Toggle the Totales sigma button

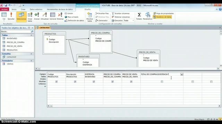(139, 16)
